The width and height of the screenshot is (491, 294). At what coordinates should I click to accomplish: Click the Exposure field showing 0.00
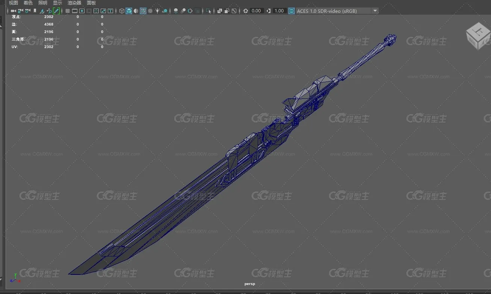(256, 11)
